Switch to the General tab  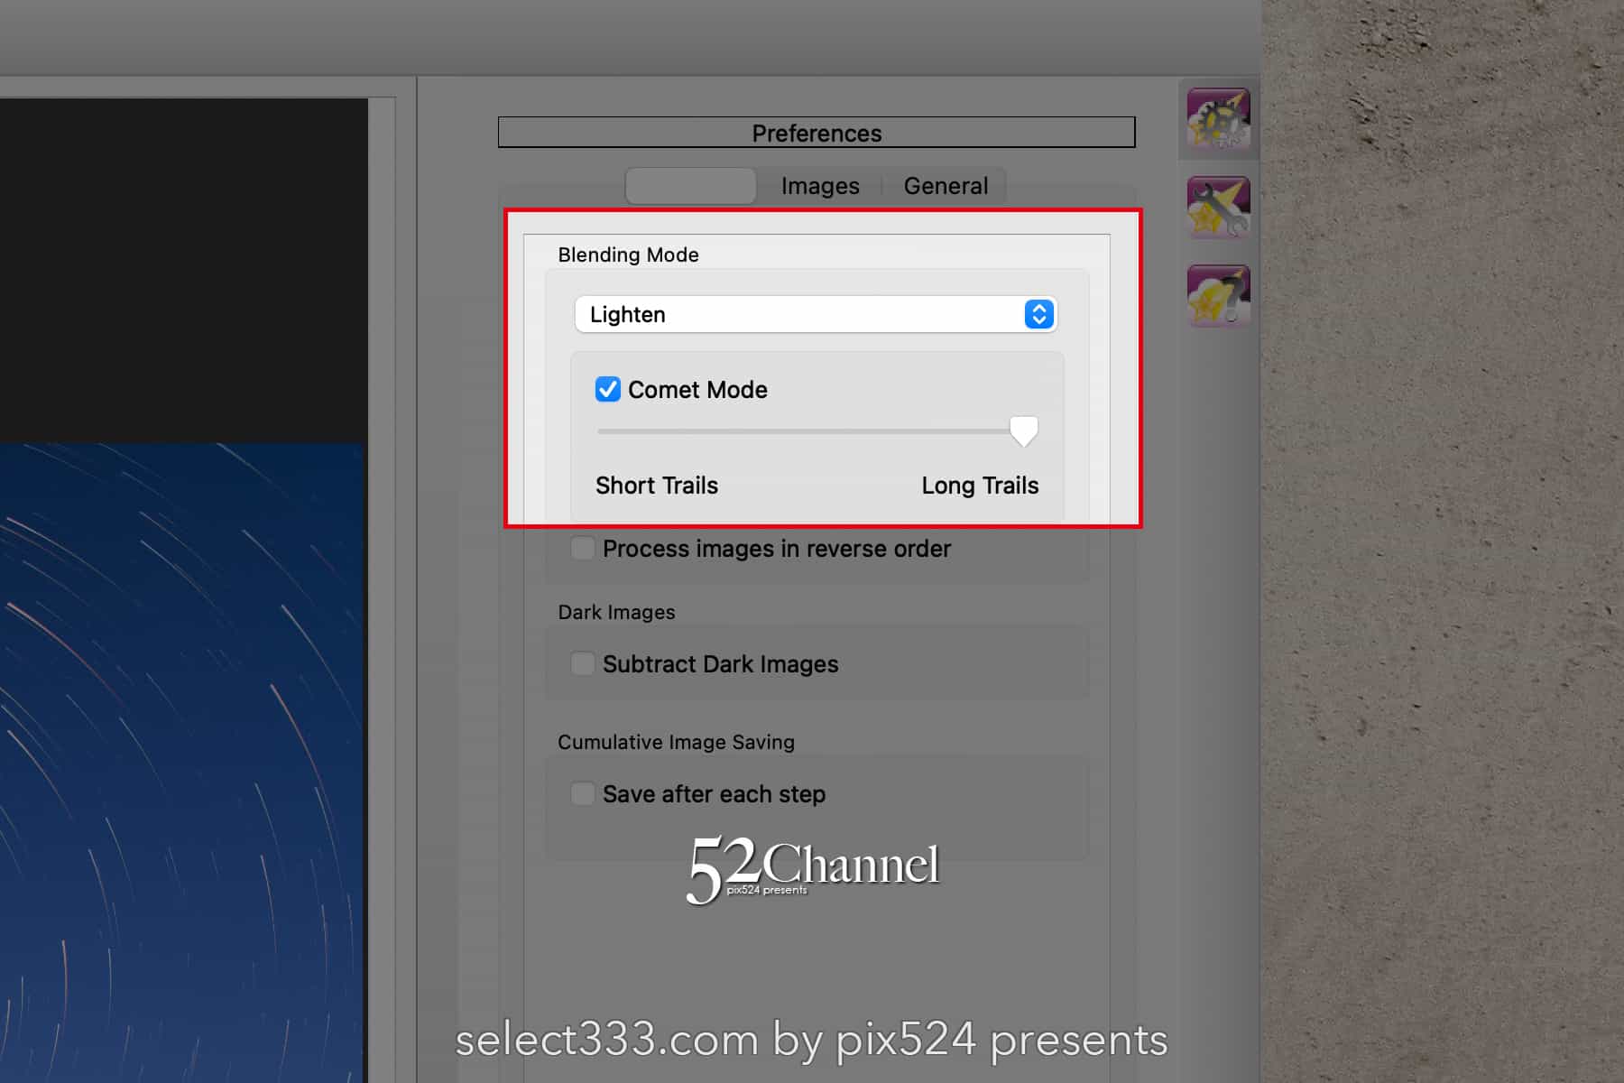coord(946,186)
